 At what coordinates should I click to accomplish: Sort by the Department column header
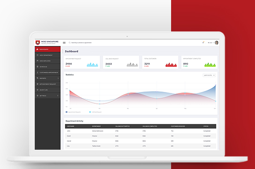[97, 126]
